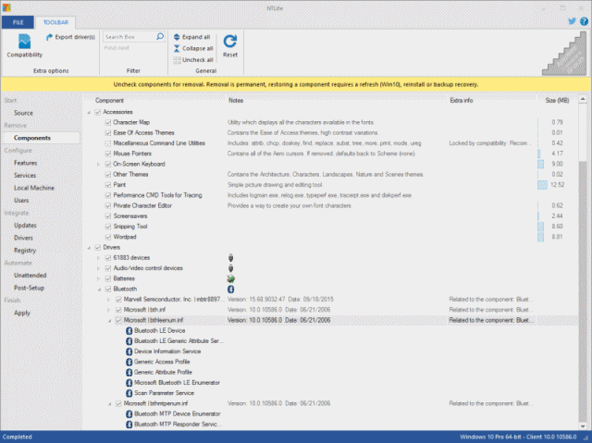Click the NTLite app icon in title bar
The width and height of the screenshot is (592, 443).
coord(6,7)
